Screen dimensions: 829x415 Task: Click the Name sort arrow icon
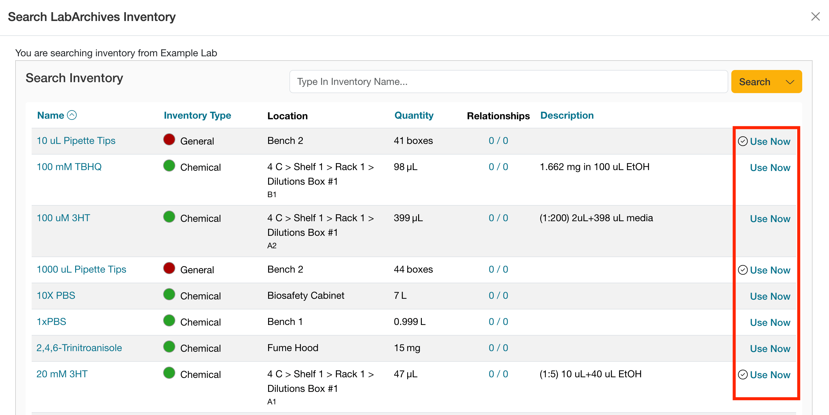[72, 115]
